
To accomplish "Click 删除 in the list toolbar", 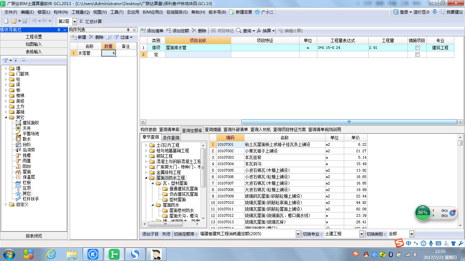I will [x=199, y=31].
